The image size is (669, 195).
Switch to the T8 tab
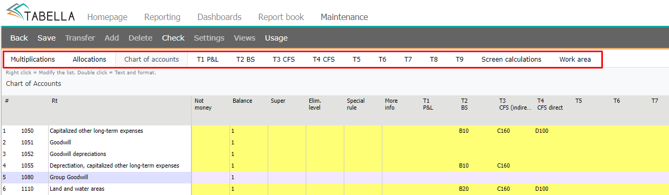tap(434, 59)
